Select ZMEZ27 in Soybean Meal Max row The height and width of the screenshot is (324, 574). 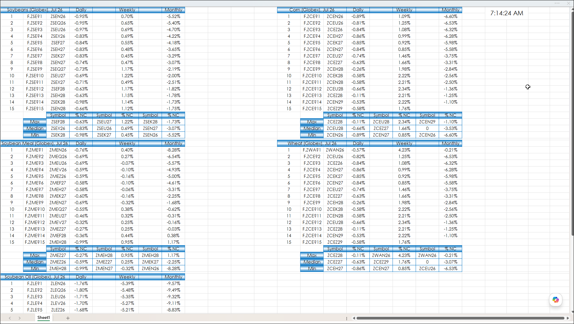[58, 255]
